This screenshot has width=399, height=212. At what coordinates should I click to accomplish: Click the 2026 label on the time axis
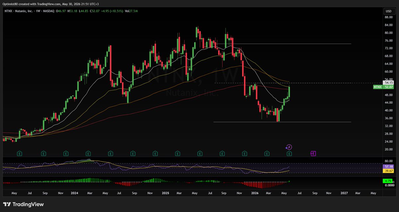point(255,193)
